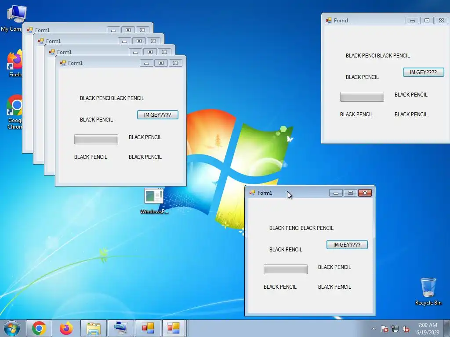The height and width of the screenshot is (337, 450).
Task: Launch Firefox from the taskbar
Action: [66, 328]
